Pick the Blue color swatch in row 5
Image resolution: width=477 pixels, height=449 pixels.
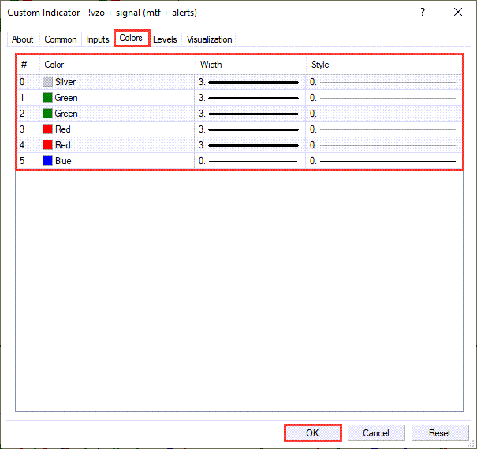47,160
